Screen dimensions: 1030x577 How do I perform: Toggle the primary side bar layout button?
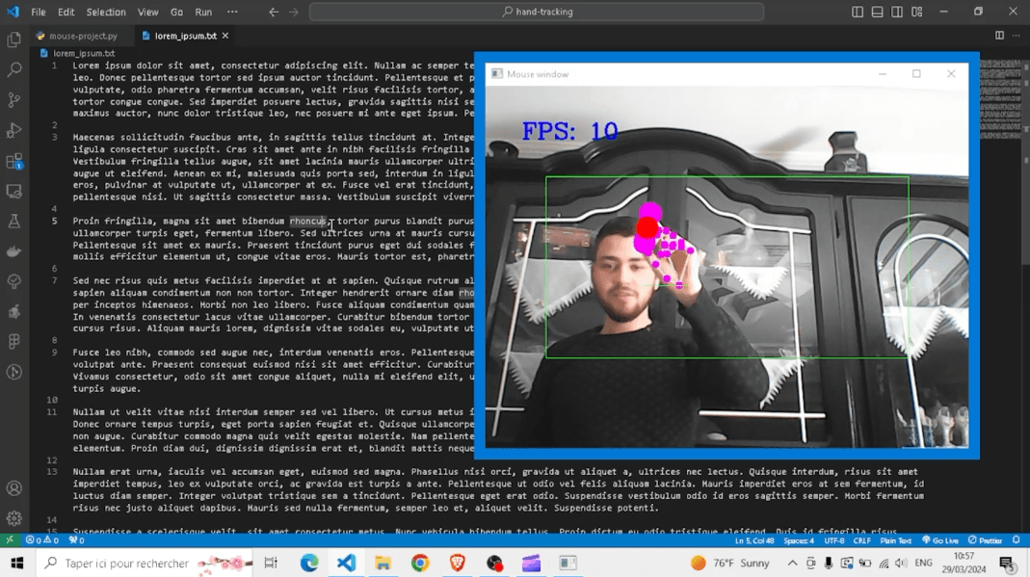[858, 12]
